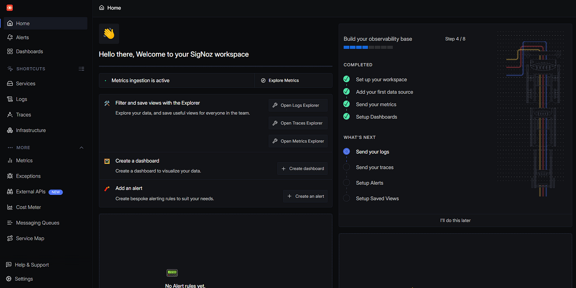Click the home icon in breadcrumb
This screenshot has width=576, height=288.
[102, 8]
